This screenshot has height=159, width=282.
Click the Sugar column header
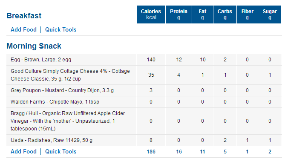[x=270, y=14]
